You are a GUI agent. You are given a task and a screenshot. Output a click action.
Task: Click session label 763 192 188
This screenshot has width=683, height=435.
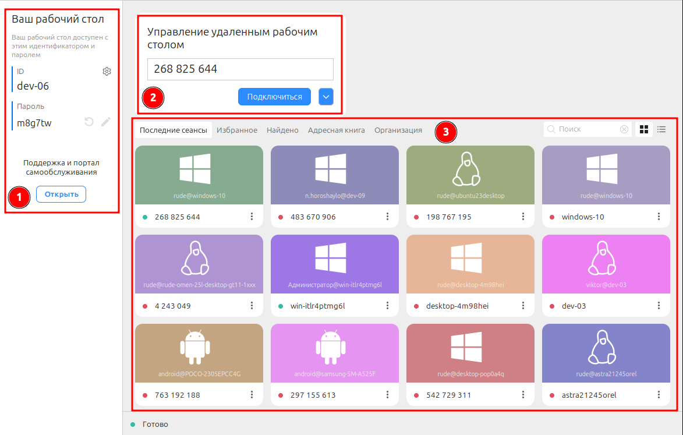(x=177, y=395)
